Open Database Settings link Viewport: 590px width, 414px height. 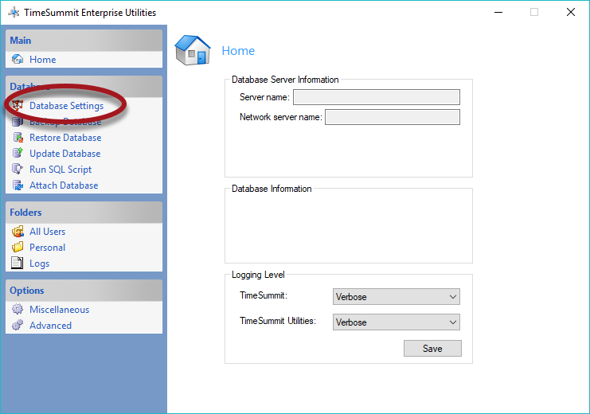point(66,106)
